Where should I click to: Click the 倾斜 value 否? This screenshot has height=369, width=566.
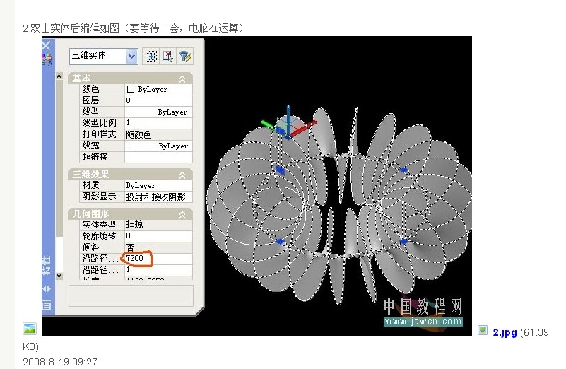coord(158,247)
